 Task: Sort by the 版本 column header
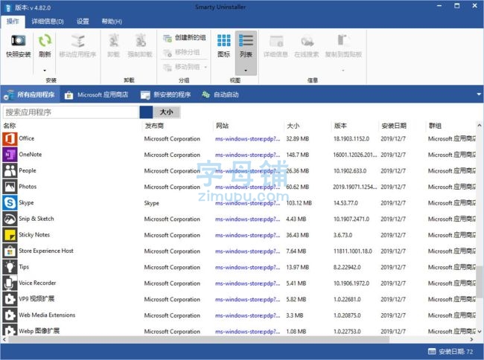click(340, 126)
